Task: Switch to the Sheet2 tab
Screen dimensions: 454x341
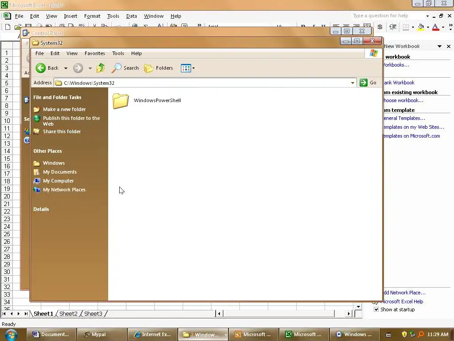Action: click(x=68, y=314)
